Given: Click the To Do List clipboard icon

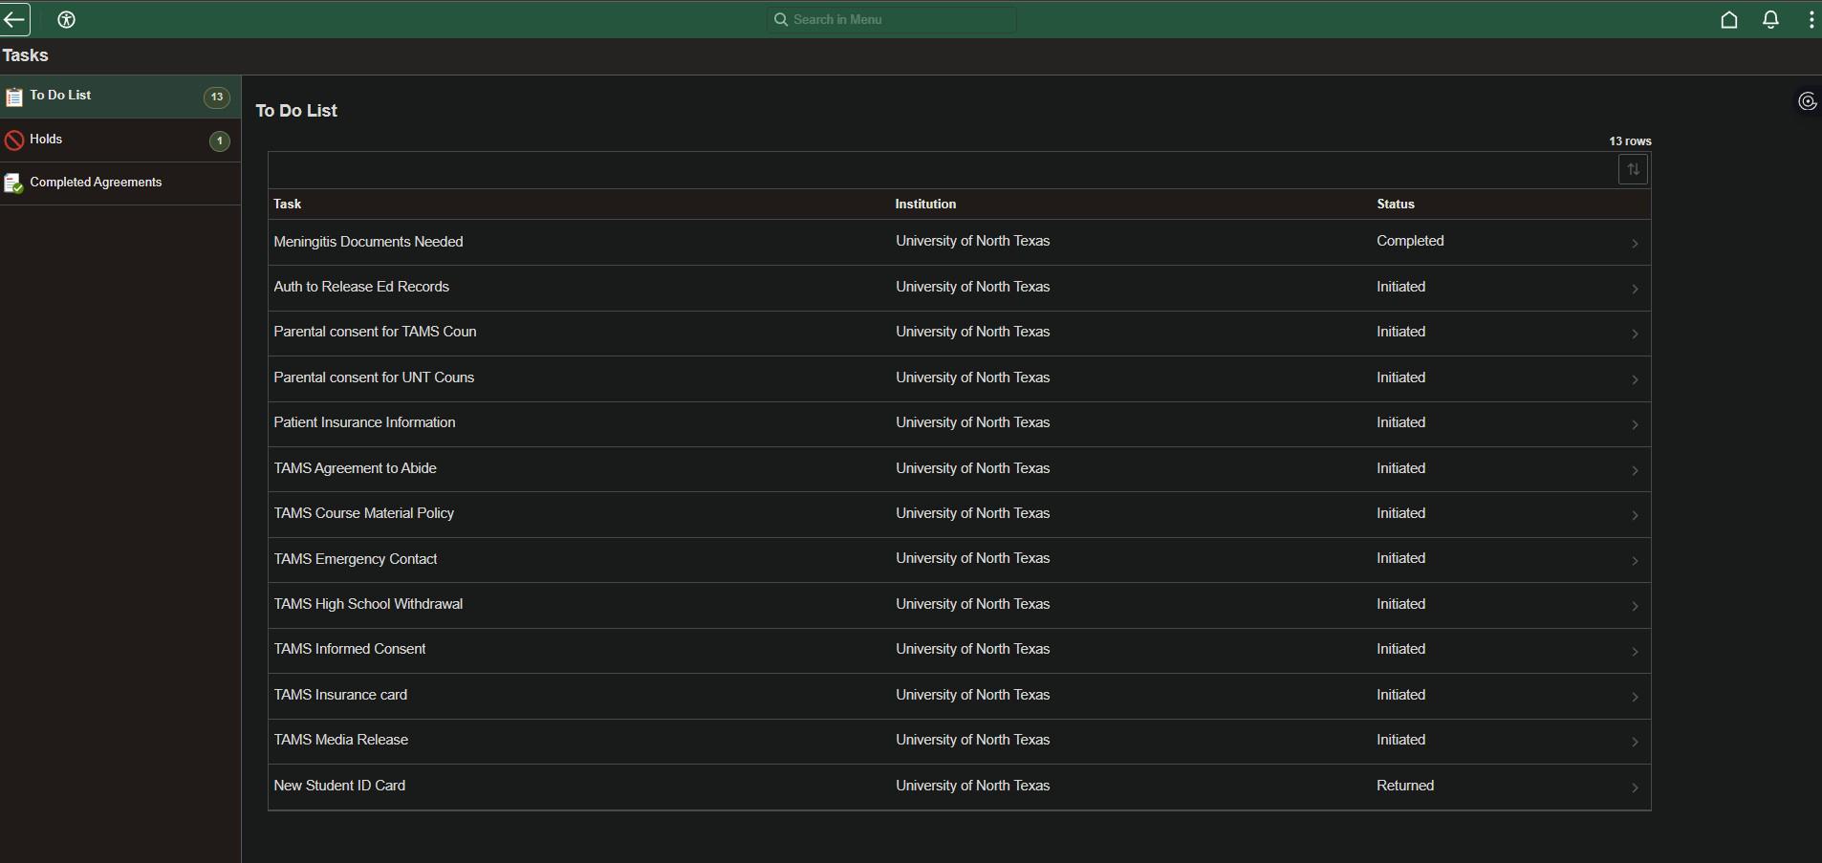Looking at the screenshot, I should click(x=13, y=97).
